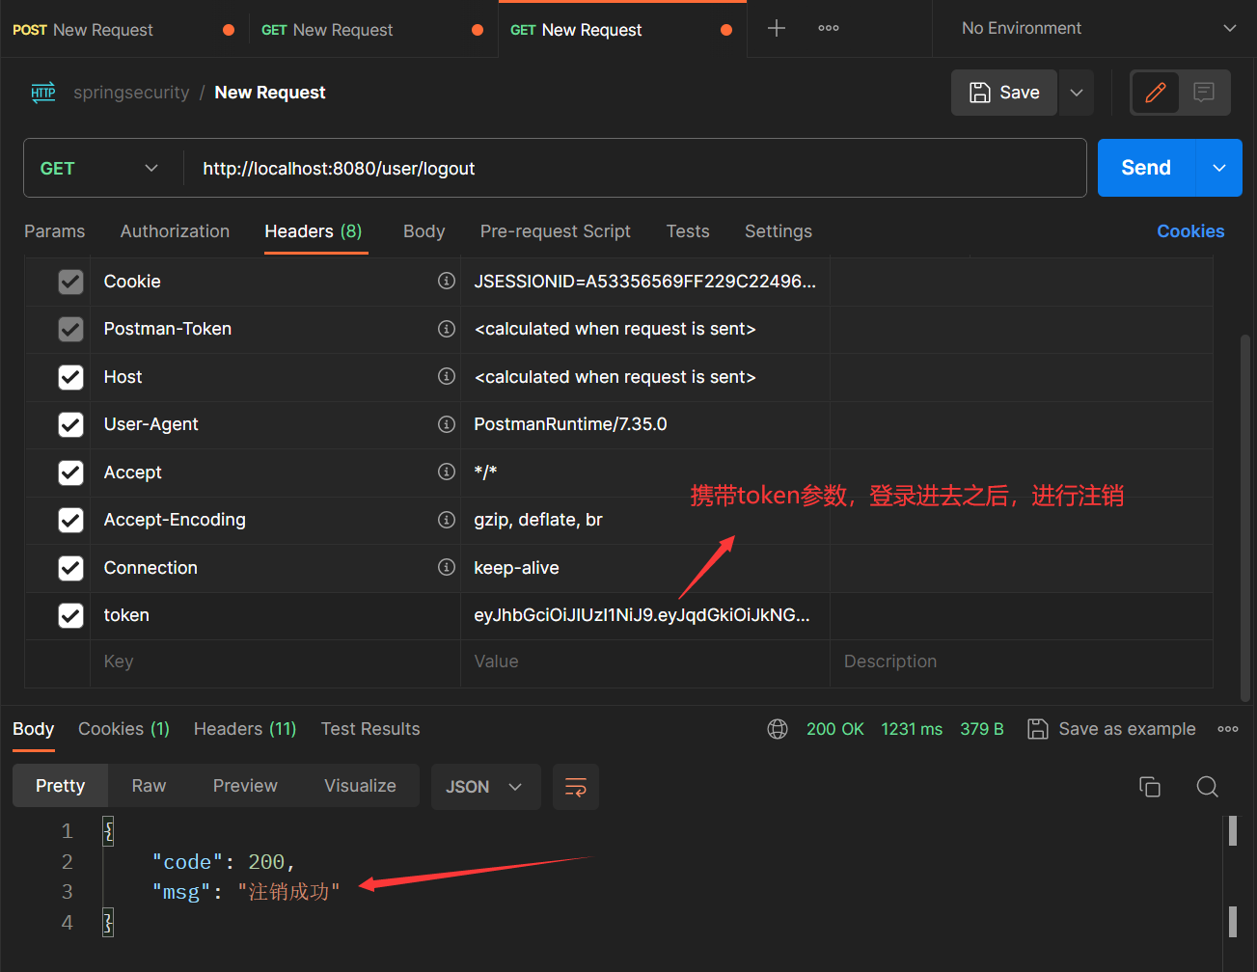Click the empty Description field in headers
The height and width of the screenshot is (972, 1257).
(1021, 661)
